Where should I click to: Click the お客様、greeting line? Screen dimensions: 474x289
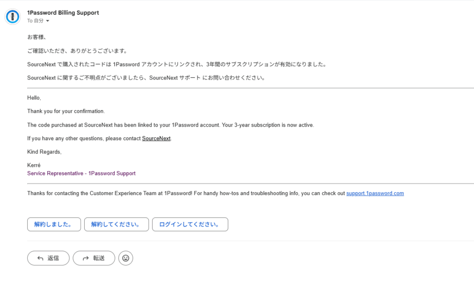[x=37, y=37]
